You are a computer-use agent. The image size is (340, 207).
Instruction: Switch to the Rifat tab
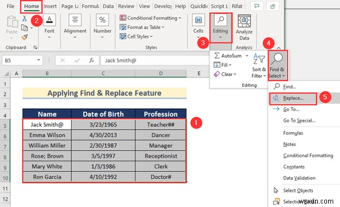click(x=237, y=6)
